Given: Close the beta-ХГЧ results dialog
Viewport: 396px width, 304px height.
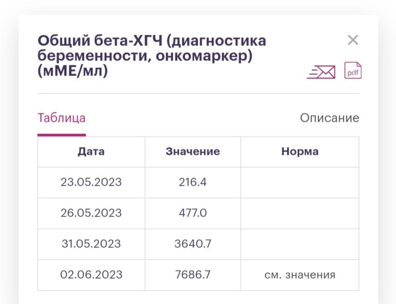Looking at the screenshot, I should 353,40.
